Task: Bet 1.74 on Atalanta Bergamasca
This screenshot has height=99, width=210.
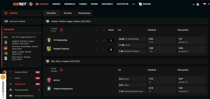Action: [x=132, y=91]
